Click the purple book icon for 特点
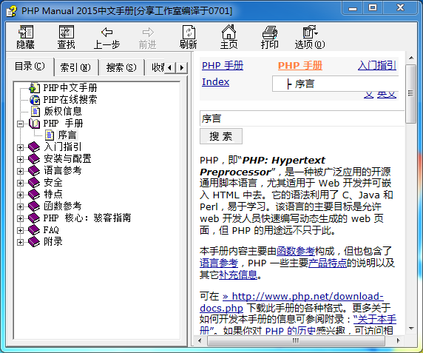 pos(34,195)
